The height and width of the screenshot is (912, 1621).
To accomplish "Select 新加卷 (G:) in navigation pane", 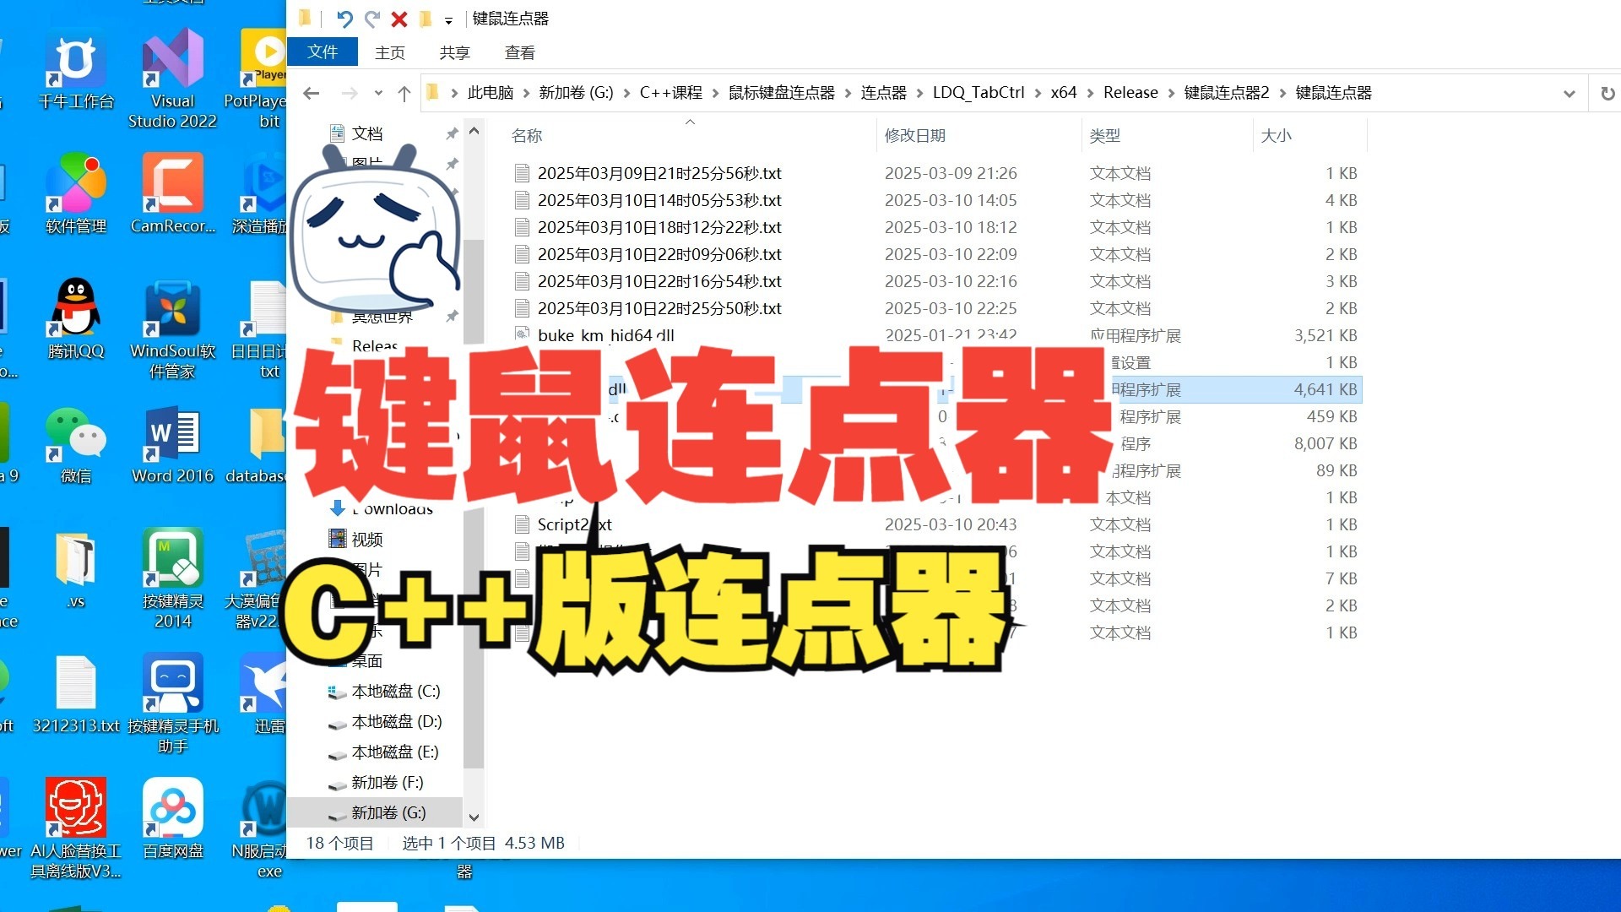I will [x=388, y=813].
